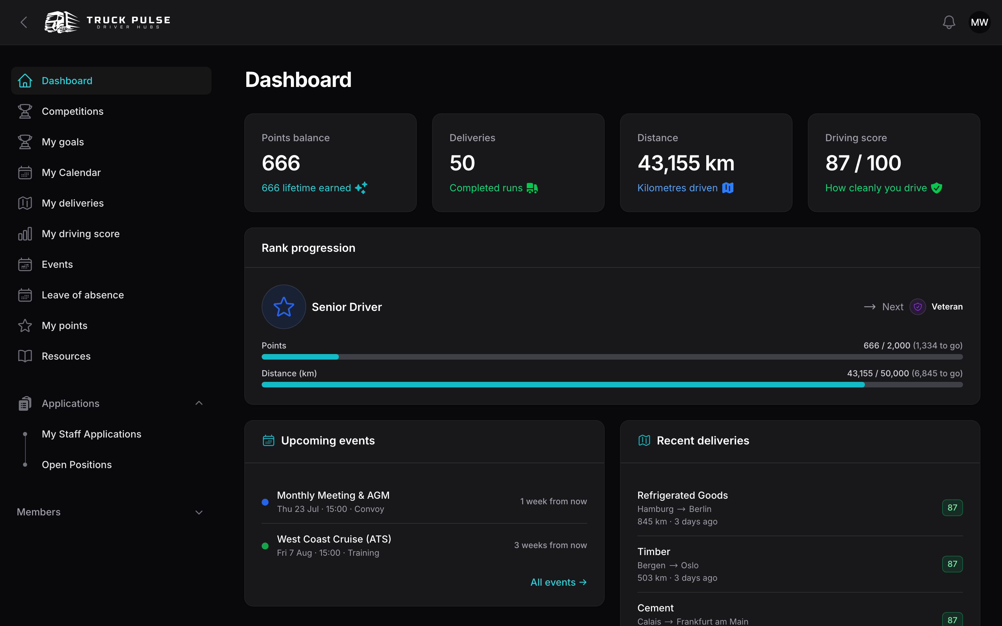
Task: Click the Recent deliveries map icon
Action: click(x=644, y=441)
